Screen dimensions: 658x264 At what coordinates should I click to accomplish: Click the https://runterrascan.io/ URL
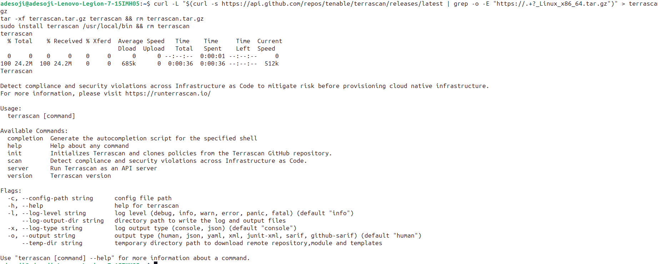point(168,94)
